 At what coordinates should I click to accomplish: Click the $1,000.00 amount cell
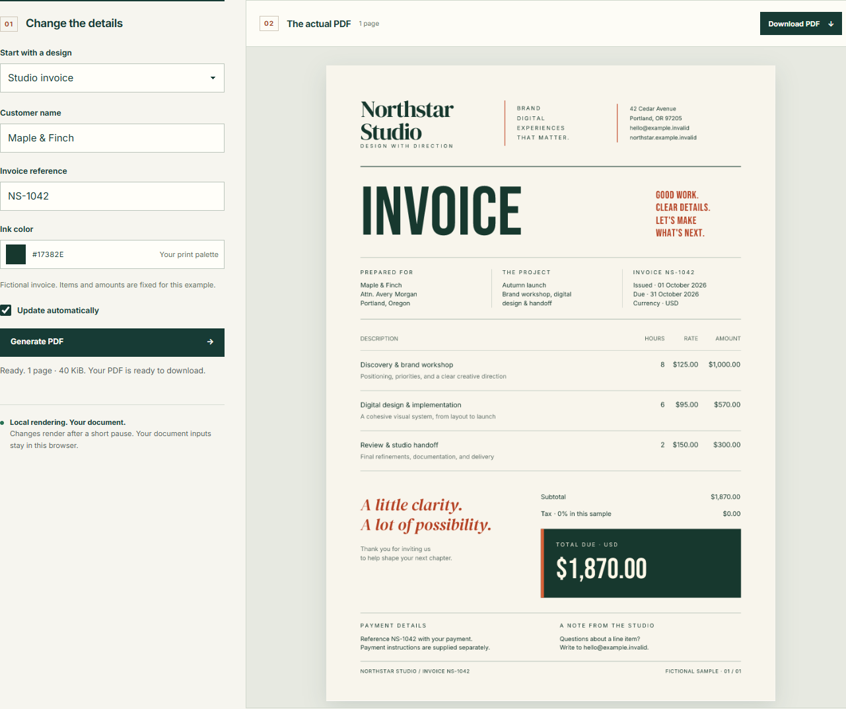[x=724, y=365]
